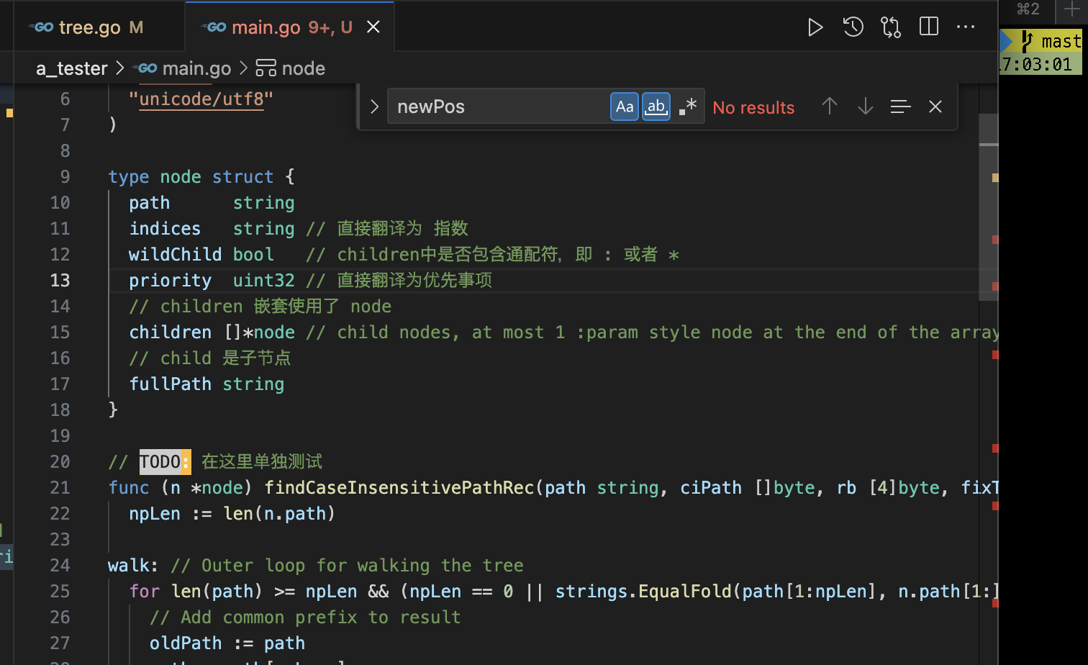Click 'No results' status text
This screenshot has height=665, width=1088.
(x=753, y=108)
